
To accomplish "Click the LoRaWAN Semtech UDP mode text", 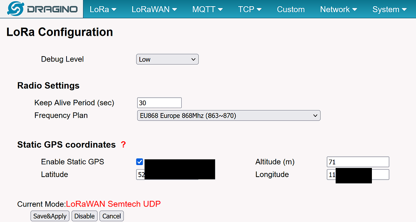I will (113, 204).
